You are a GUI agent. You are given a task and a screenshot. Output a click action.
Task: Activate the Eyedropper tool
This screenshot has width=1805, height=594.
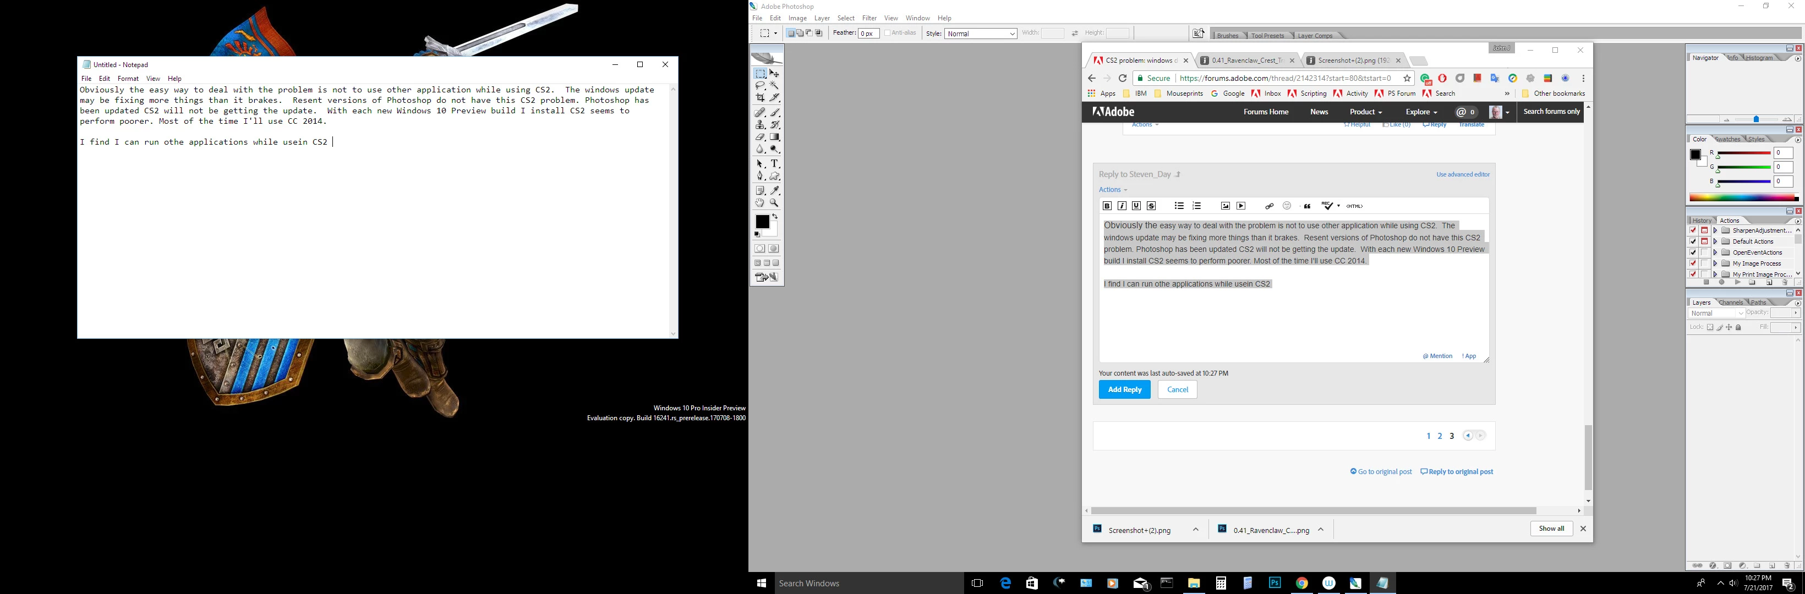click(774, 190)
